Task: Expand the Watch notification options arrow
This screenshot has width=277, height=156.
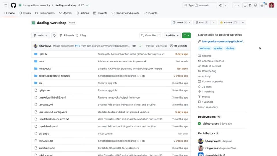Action: click(x=190, y=23)
